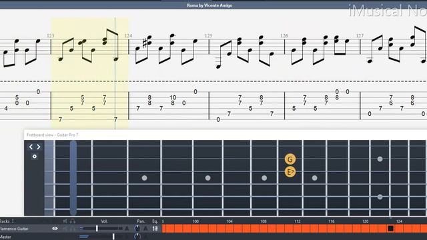Image resolution: width=427 pixels, height=240 pixels.
Task: Click bar number 123 label
Action: [x=51, y=35]
